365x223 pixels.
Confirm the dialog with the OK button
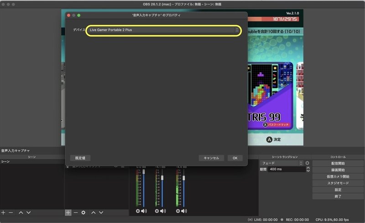235,158
